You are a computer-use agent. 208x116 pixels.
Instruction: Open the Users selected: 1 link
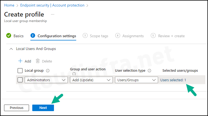pyautogui.click(x=173, y=80)
